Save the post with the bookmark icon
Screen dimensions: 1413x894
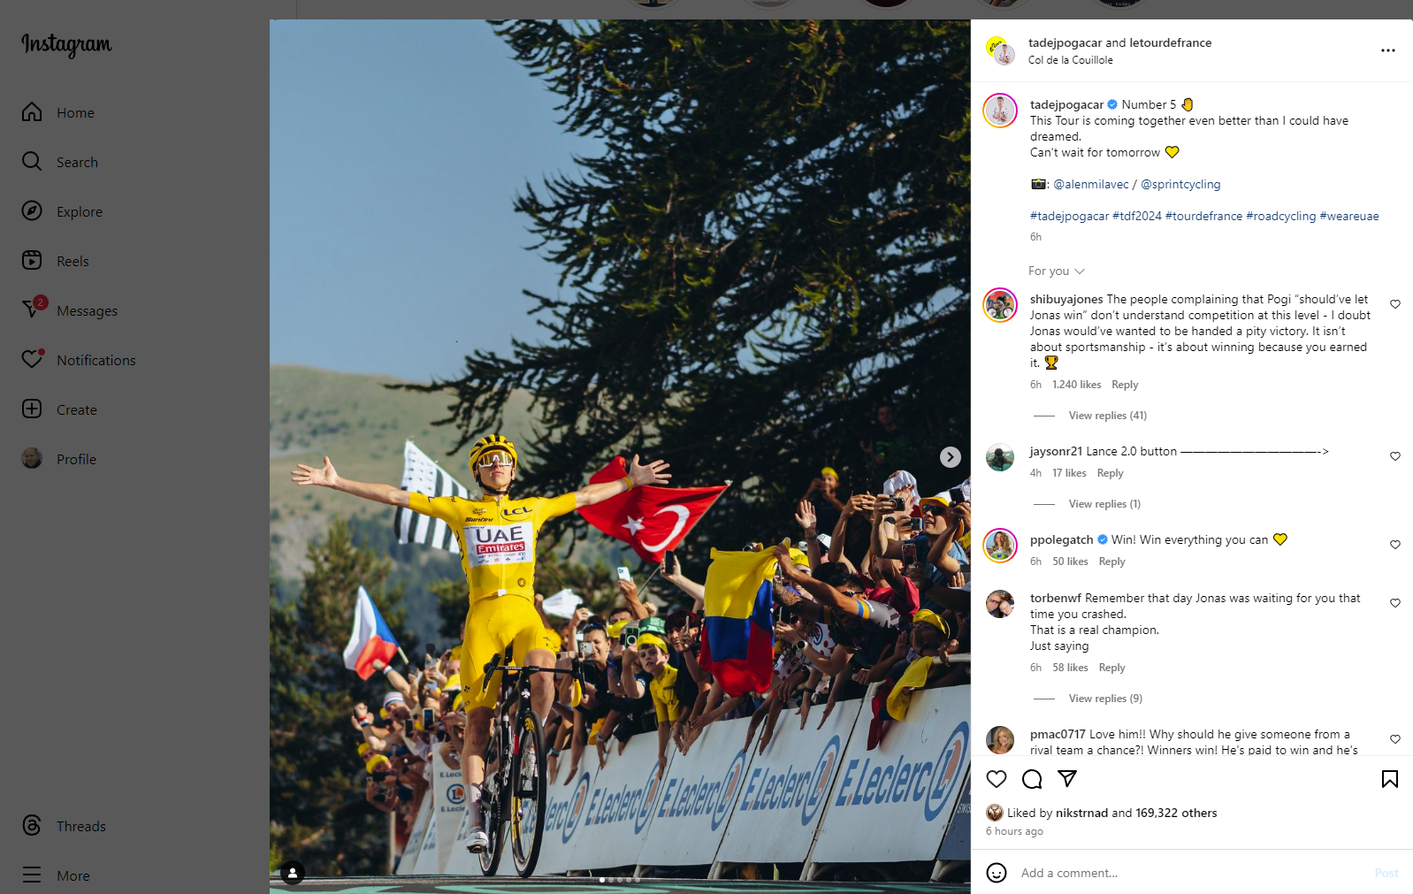coord(1390,779)
